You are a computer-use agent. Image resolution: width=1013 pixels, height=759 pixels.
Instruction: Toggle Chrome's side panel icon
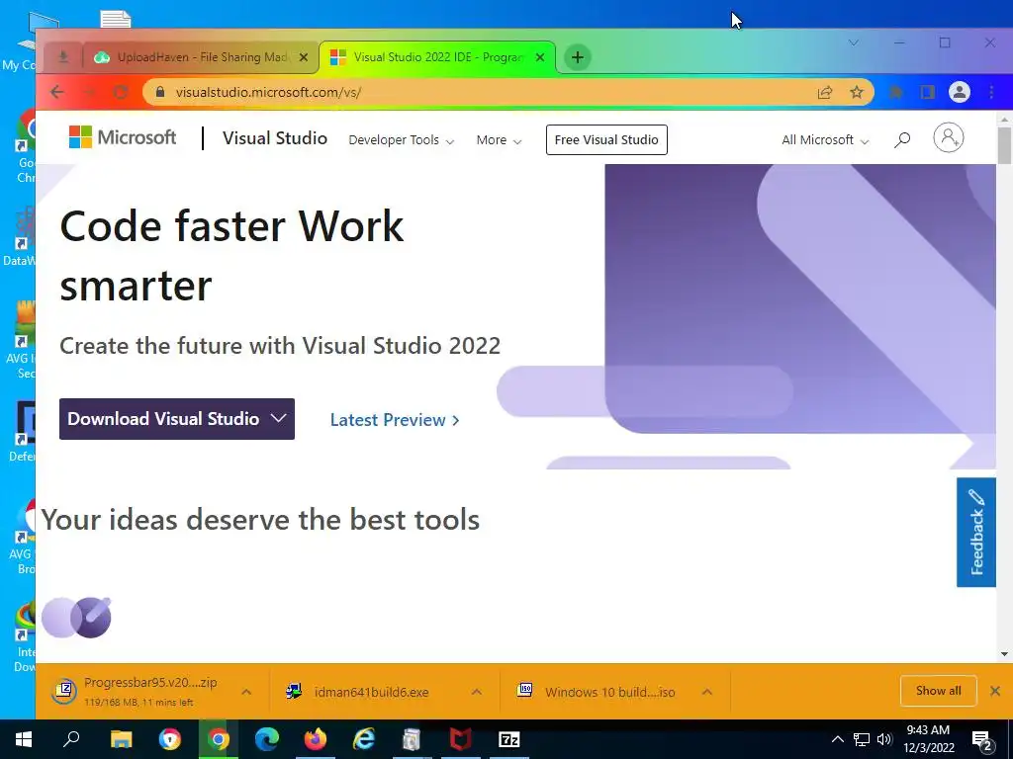click(x=928, y=92)
